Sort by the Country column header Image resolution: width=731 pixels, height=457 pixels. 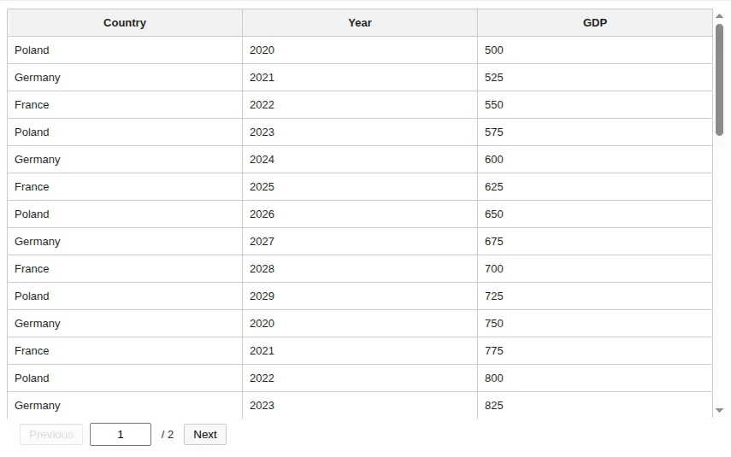pyautogui.click(x=125, y=23)
